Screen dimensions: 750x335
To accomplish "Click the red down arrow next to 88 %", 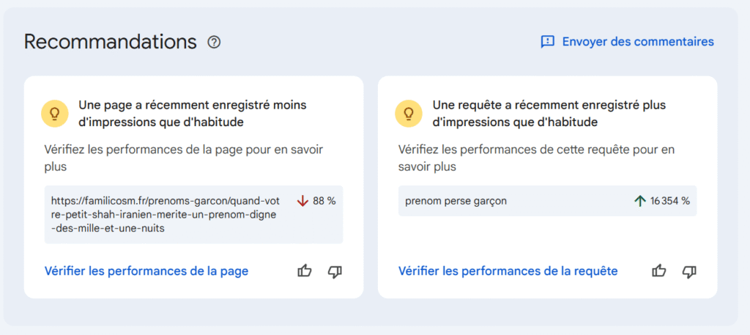I will coord(302,201).
